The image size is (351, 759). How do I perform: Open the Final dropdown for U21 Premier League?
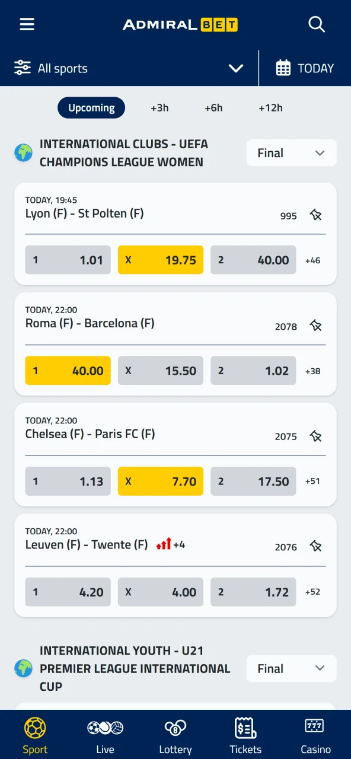click(291, 668)
